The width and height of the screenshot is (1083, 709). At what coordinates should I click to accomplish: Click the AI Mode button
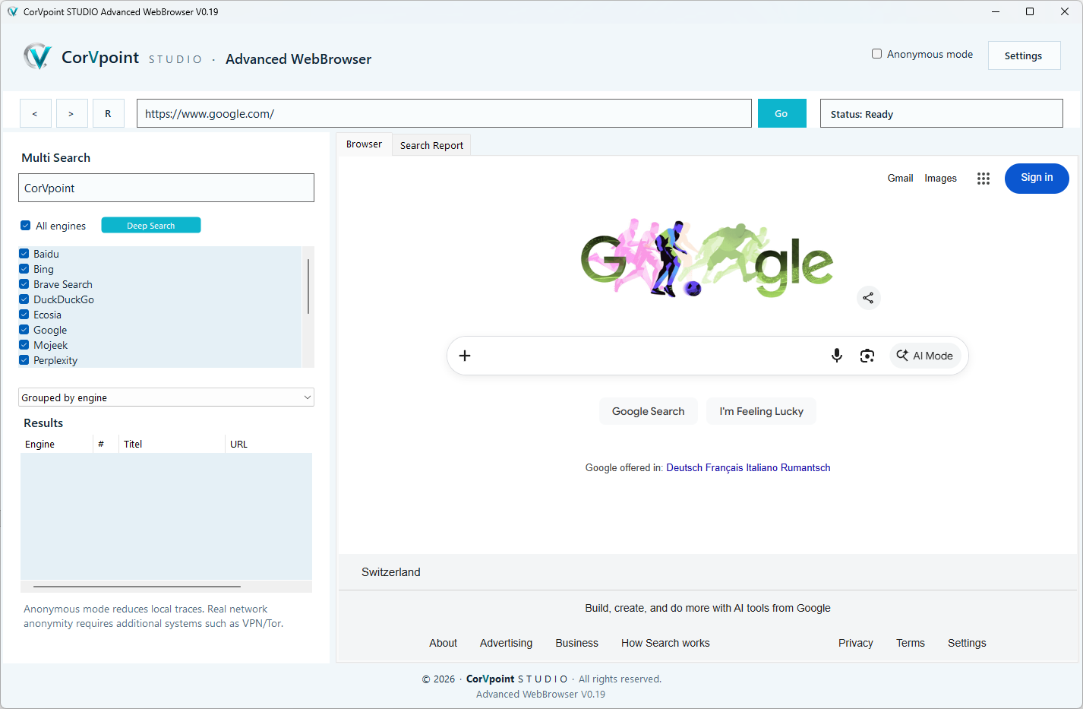[x=925, y=356]
